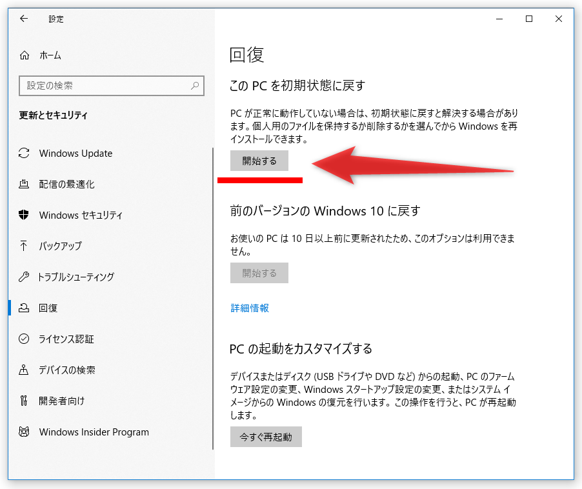Click the search magnifier icon
The height and width of the screenshot is (489, 582).
pos(195,86)
